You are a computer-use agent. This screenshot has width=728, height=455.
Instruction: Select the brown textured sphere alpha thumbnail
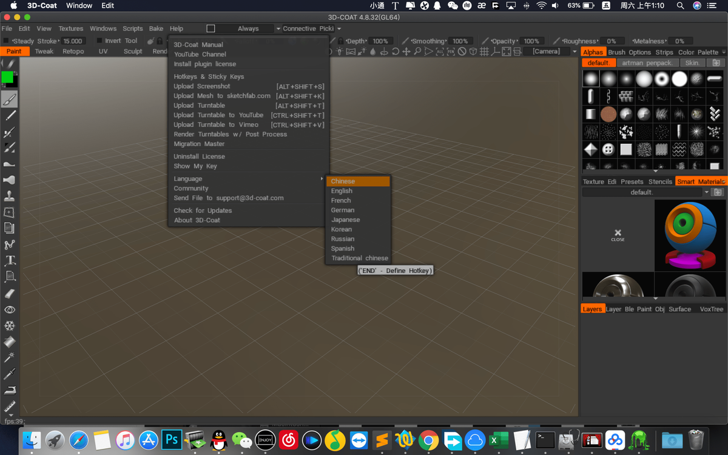[608, 114]
